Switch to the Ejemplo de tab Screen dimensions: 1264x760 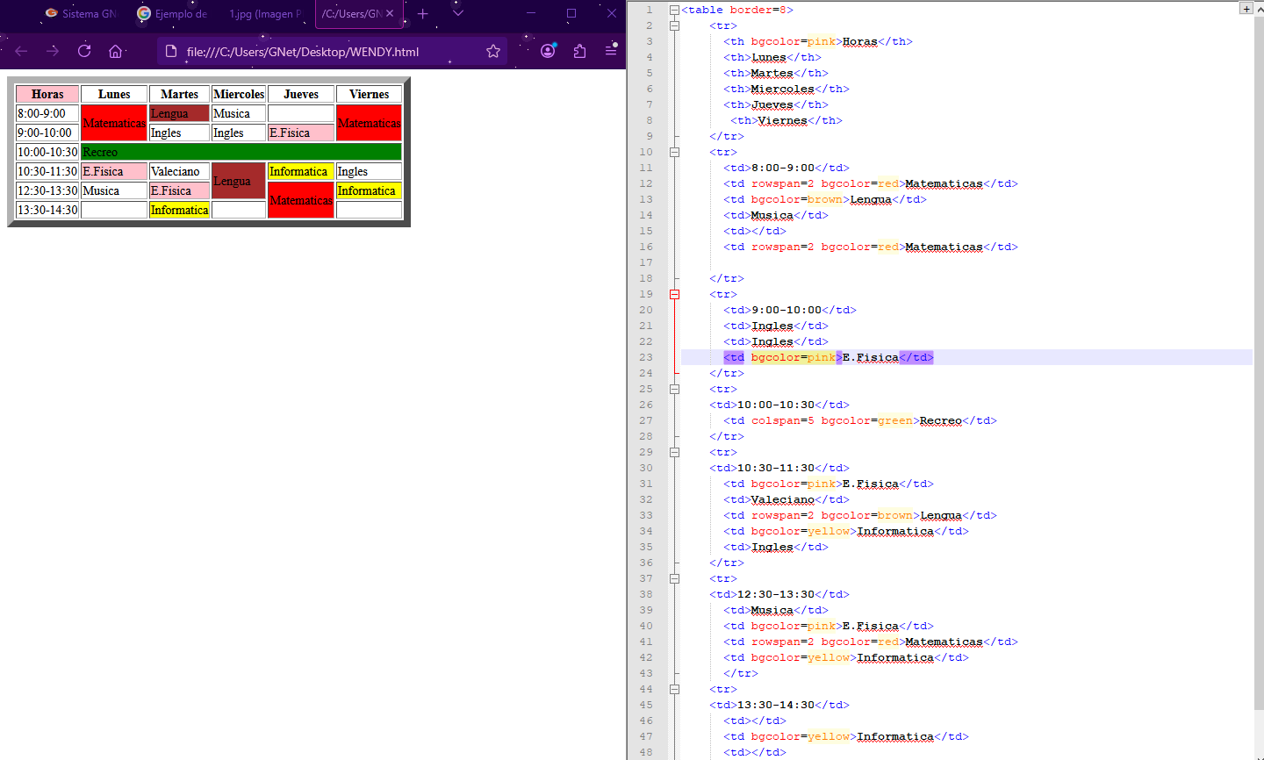pyautogui.click(x=174, y=14)
